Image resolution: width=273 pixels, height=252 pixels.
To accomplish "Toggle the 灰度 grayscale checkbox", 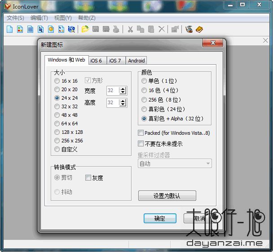I will [x=94, y=178].
